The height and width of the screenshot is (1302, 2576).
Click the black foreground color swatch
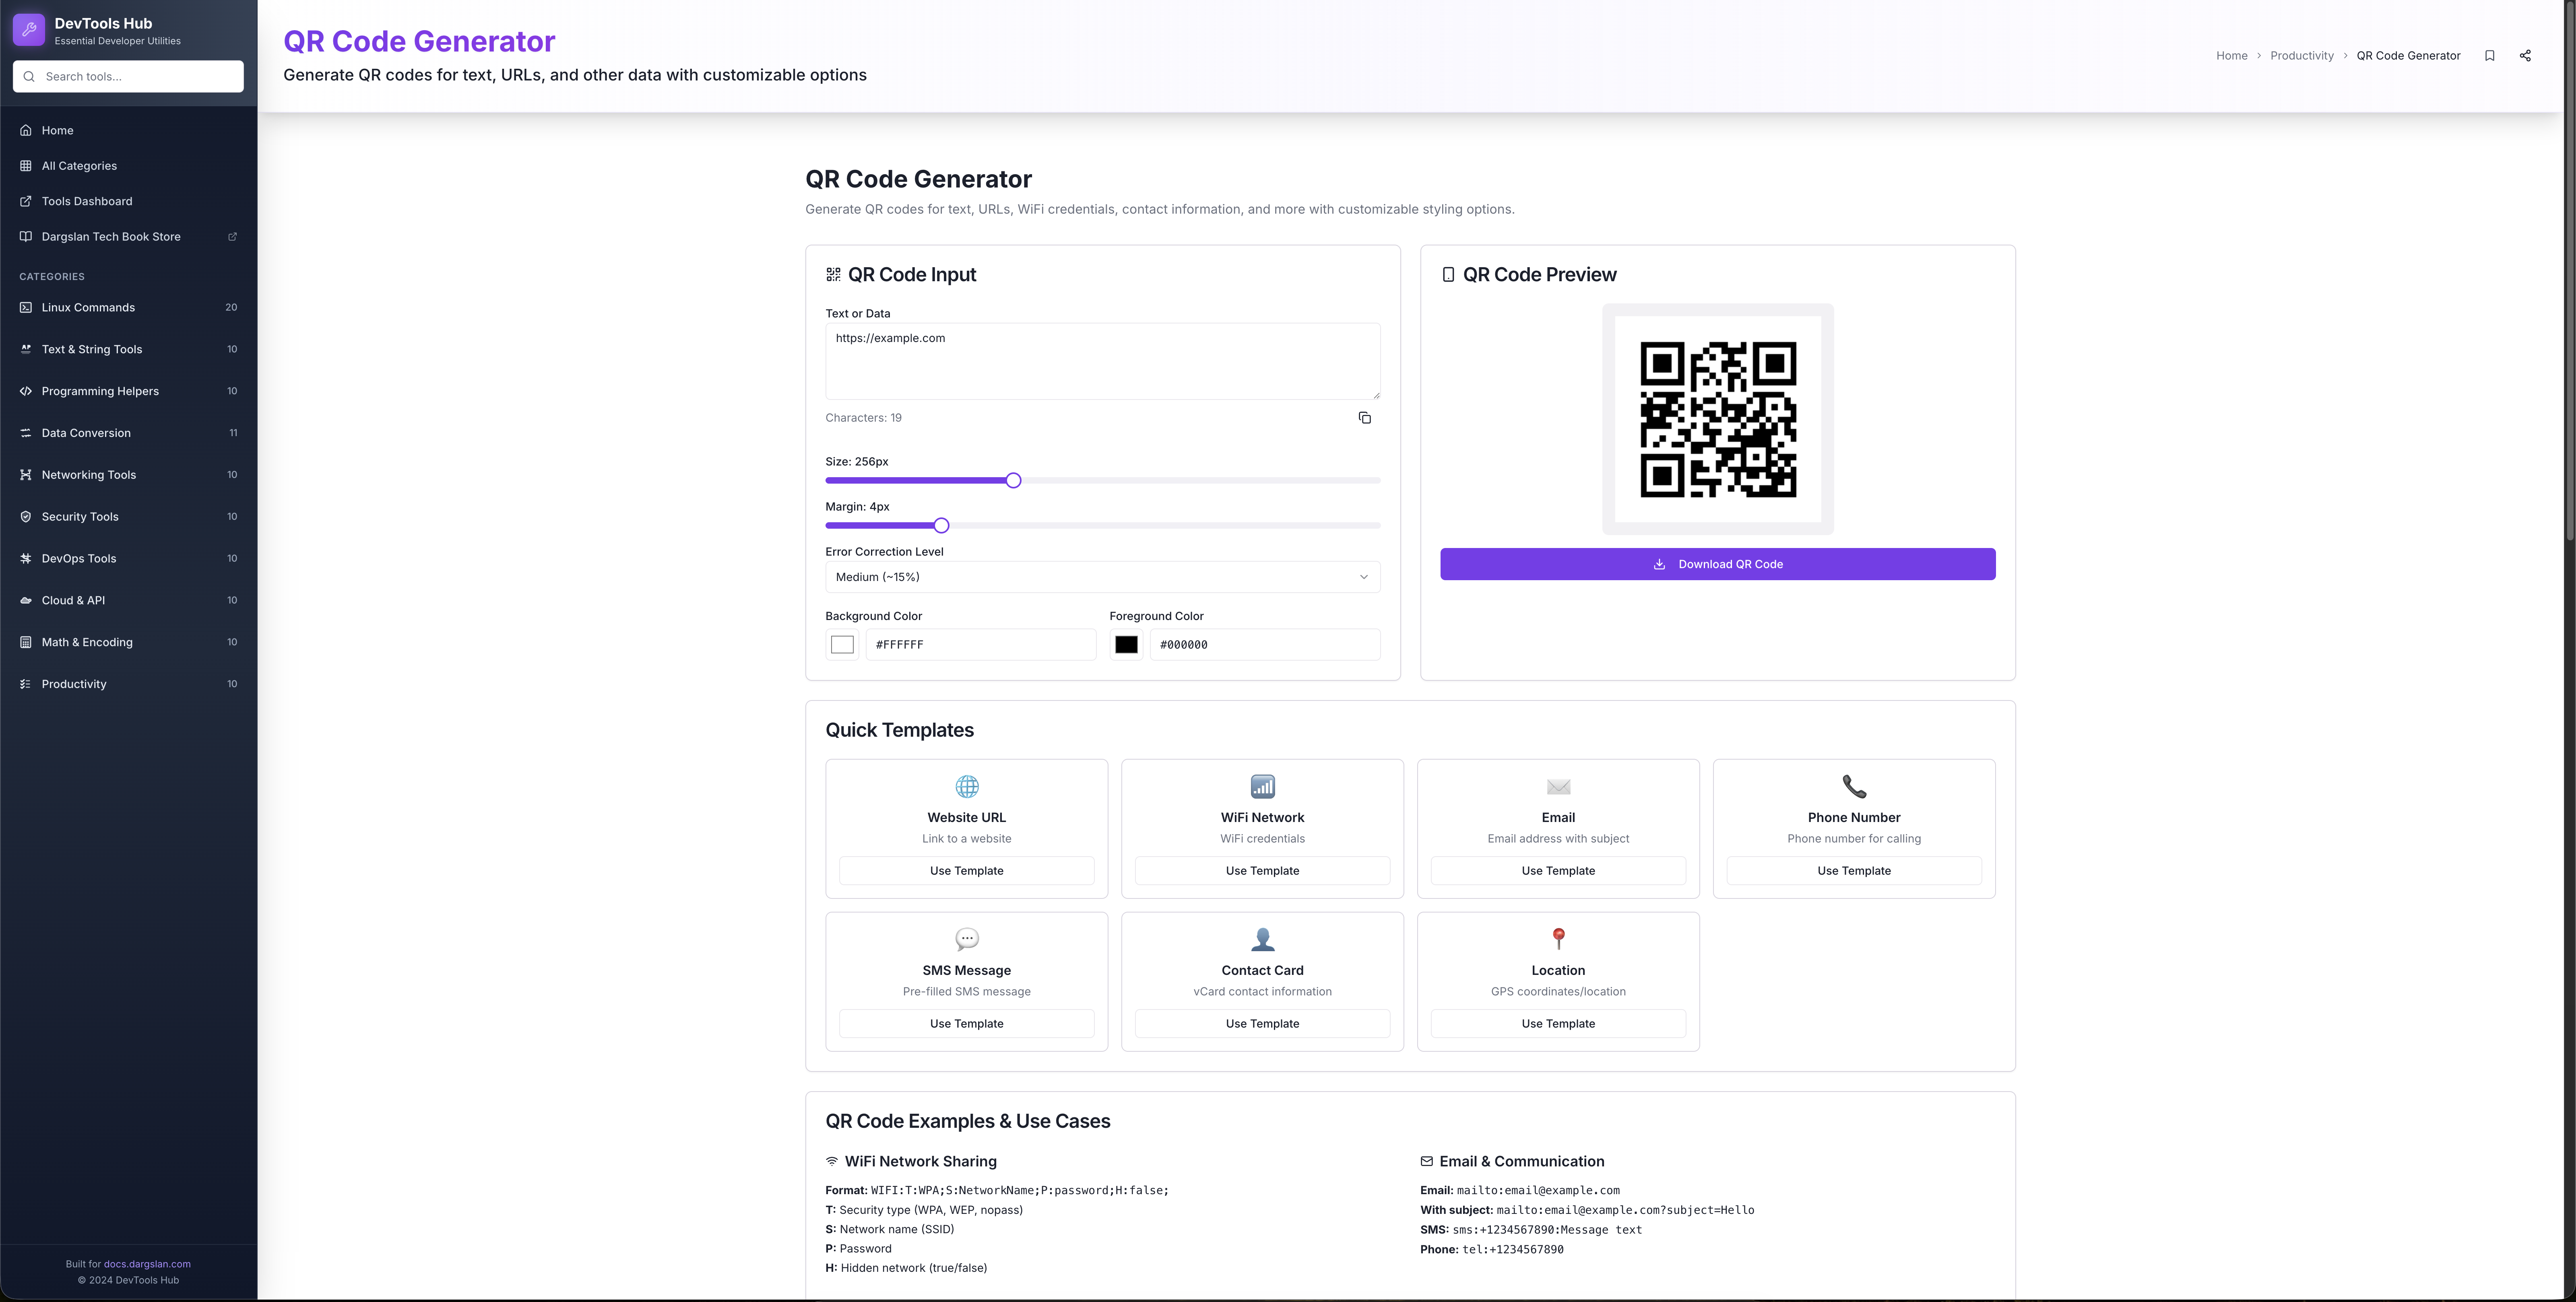coord(1126,645)
